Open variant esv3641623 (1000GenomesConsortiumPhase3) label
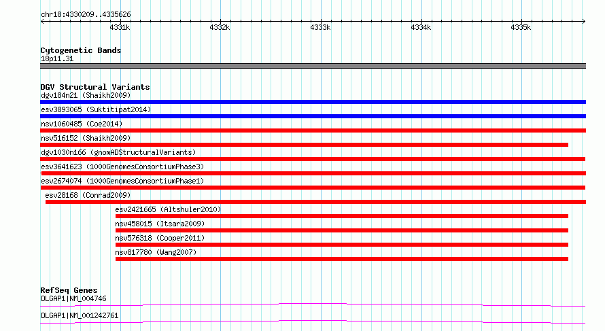Viewport: 605px width, 331px height. 122,167
